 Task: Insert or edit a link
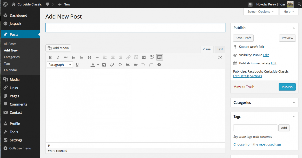pyautogui.click(x=128, y=57)
